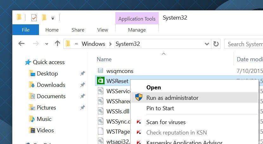The width and height of the screenshot is (263, 144).
Task: Select the WSReset file name
Action: tap(117, 81)
